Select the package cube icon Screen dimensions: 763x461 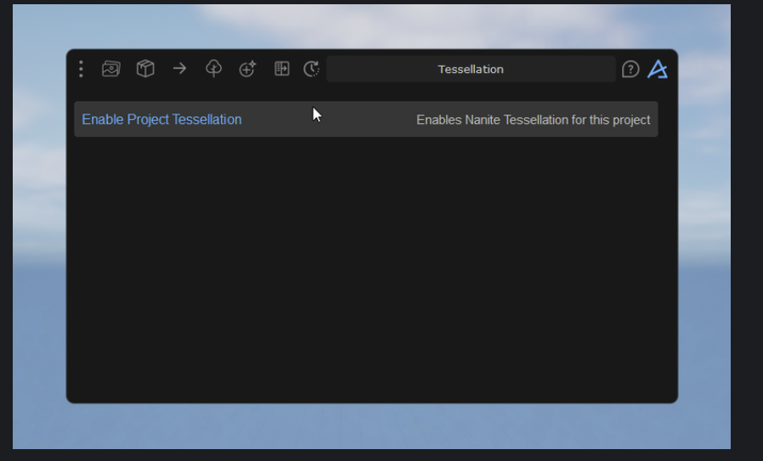click(145, 69)
